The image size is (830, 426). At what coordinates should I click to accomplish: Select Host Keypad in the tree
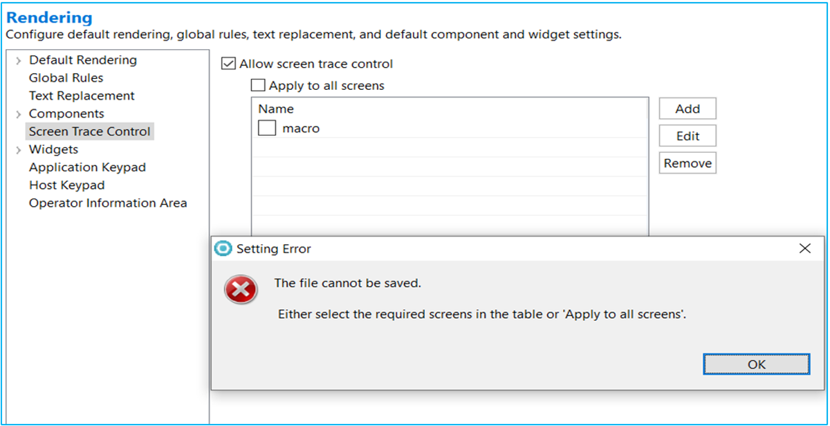point(66,185)
